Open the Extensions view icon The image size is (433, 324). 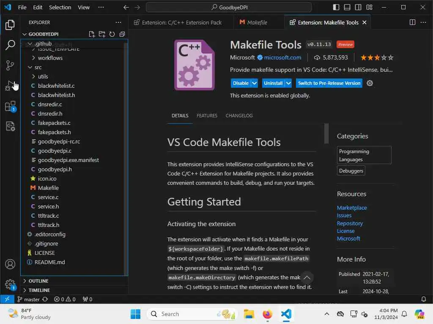(11, 106)
